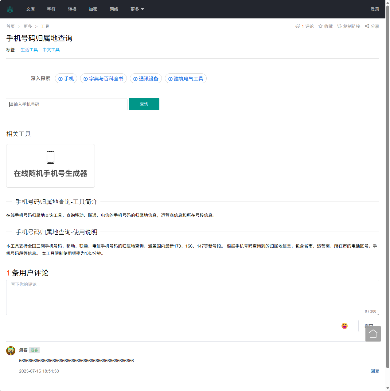Share this tool using the 分享 icon
This screenshot has width=390, height=391.
tap(372, 26)
